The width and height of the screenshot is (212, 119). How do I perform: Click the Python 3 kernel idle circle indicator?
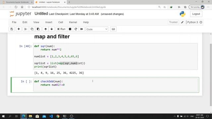point(201,22)
